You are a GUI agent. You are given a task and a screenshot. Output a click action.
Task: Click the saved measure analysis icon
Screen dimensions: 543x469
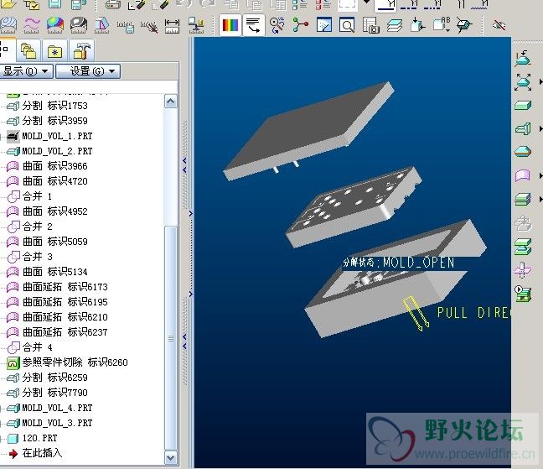pyautogui.click(x=126, y=26)
